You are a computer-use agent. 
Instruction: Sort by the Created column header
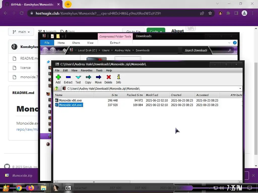coord(182,95)
